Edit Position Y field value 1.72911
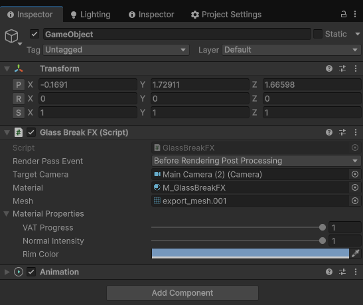 tap(200, 85)
